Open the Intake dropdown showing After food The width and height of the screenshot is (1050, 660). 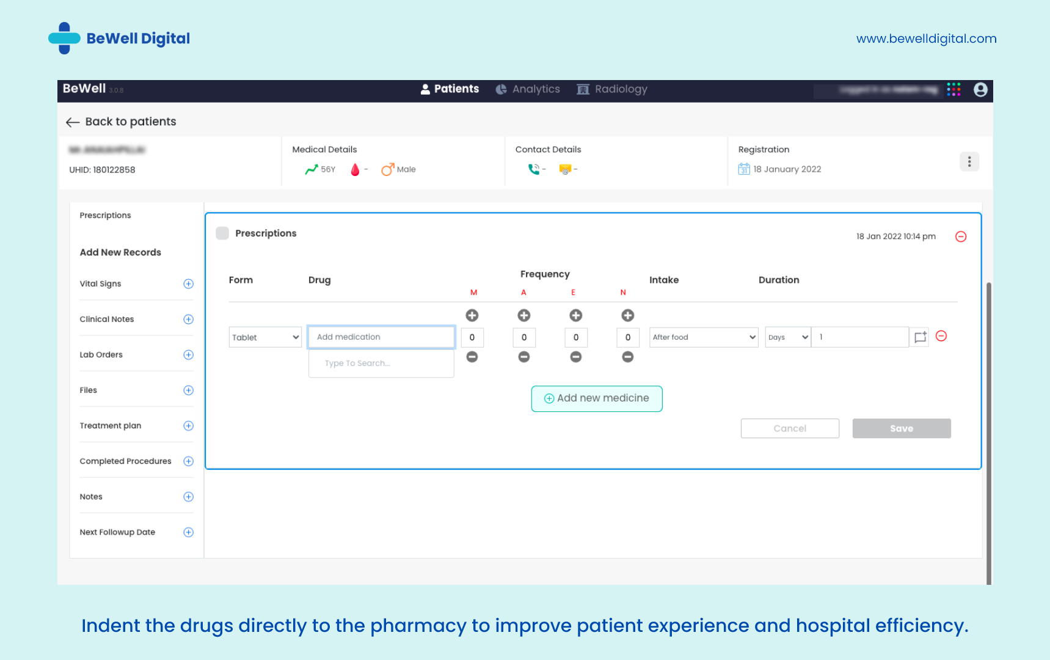tap(703, 337)
